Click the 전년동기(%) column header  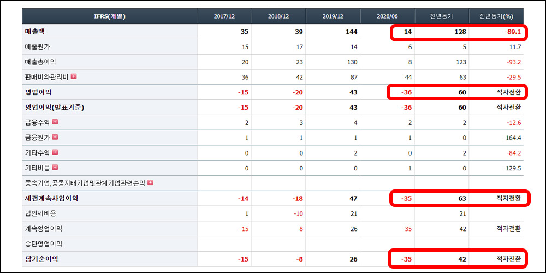(496, 16)
